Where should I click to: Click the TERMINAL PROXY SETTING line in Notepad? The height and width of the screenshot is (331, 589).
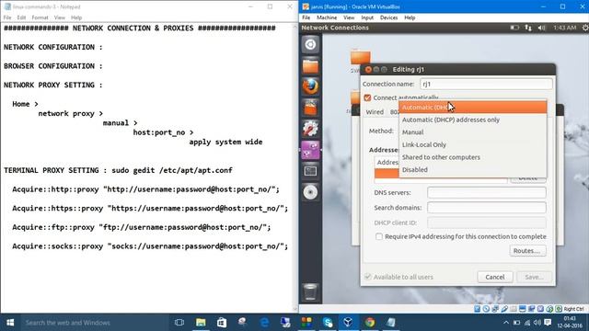(x=118, y=170)
